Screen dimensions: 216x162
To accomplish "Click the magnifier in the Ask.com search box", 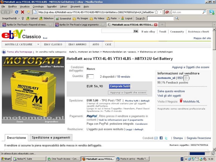I will click(x=204, y=12).
